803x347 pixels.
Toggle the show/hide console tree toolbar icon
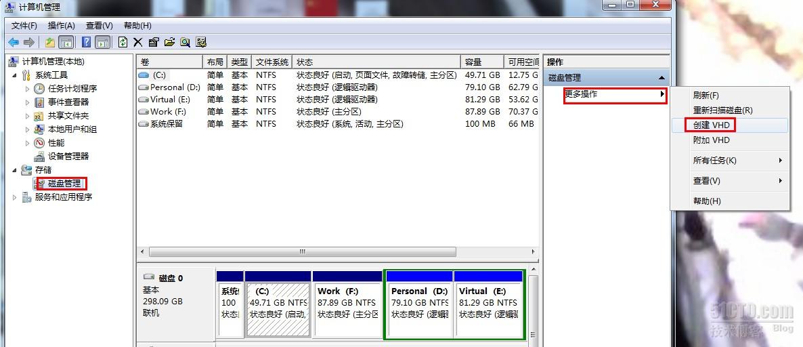coord(66,42)
